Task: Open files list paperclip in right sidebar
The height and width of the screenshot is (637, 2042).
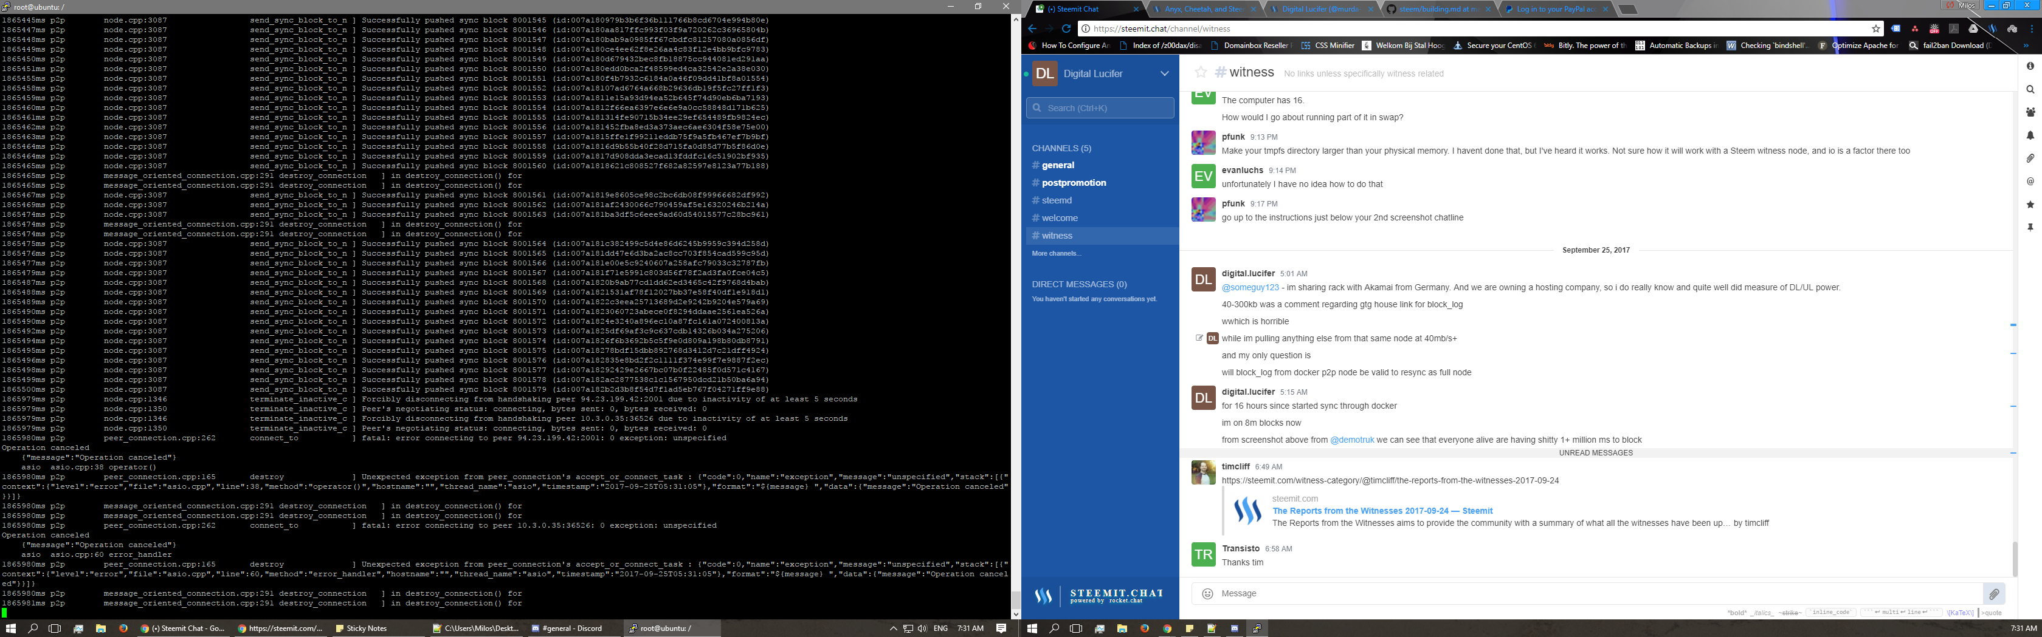Action: click(x=2030, y=158)
